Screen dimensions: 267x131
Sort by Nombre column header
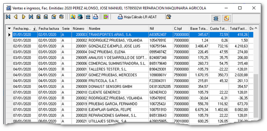click(118, 29)
